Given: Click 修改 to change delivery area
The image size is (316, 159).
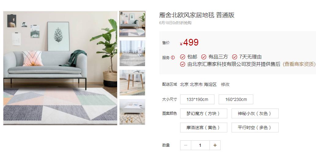Looking at the screenshot, I should tap(225, 84).
